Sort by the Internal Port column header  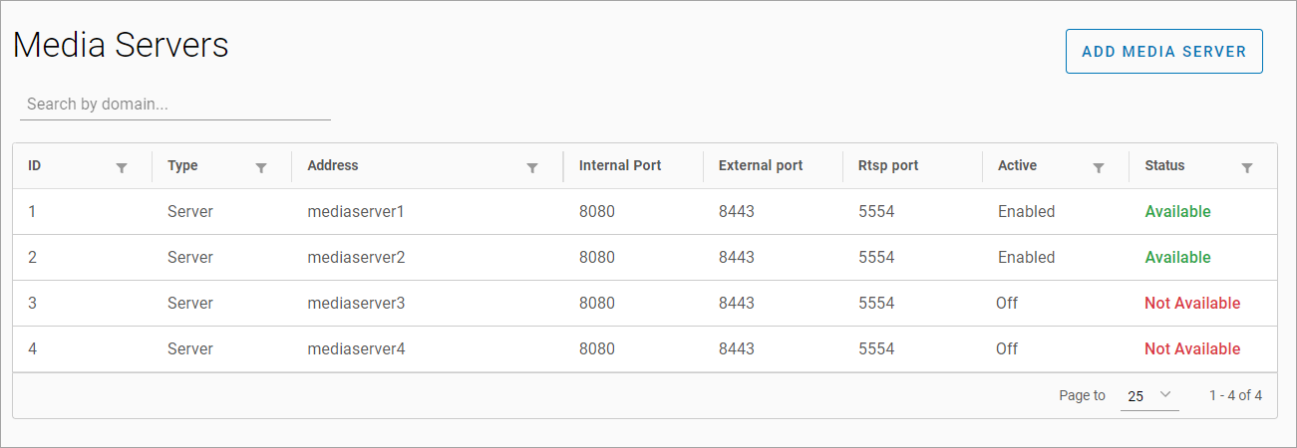click(x=620, y=166)
